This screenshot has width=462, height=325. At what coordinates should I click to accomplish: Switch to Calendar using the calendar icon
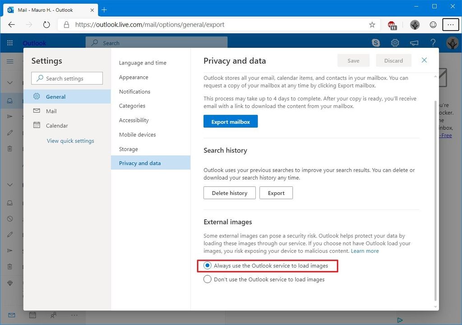tap(32, 315)
